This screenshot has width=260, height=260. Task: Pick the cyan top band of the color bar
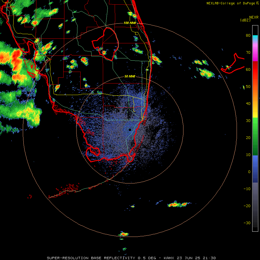pos(255,38)
